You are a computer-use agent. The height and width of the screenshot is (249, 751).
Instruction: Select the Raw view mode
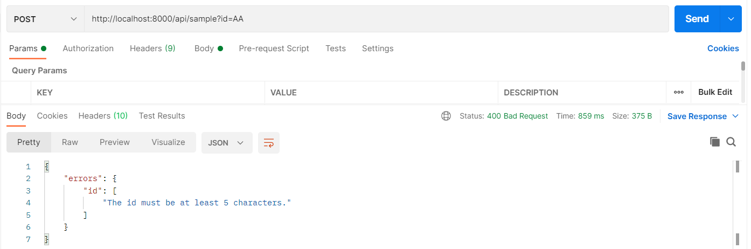(70, 142)
